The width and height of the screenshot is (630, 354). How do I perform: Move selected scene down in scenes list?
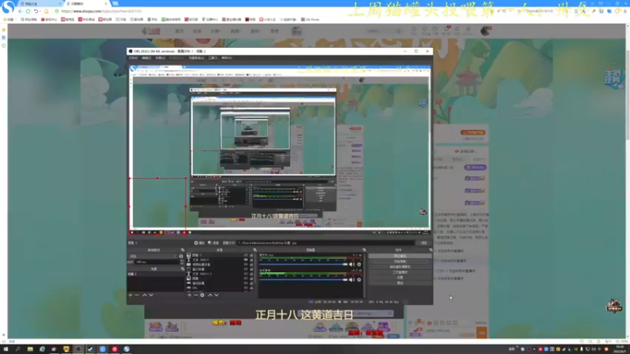coord(151,295)
